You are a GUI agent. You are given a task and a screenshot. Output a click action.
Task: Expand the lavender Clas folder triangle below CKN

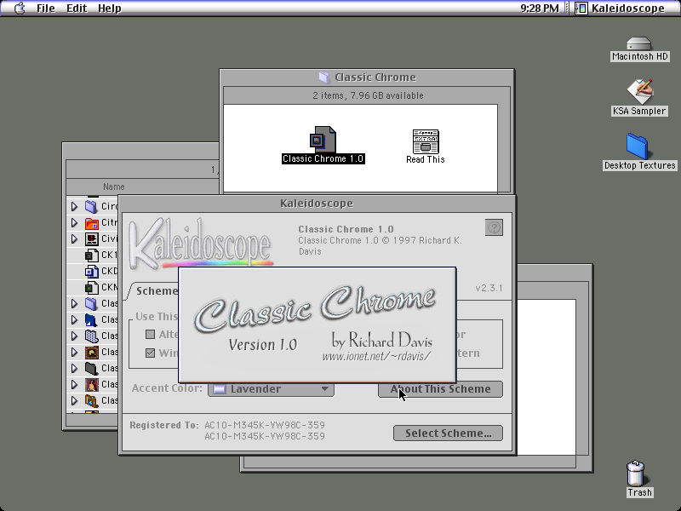pos(74,303)
